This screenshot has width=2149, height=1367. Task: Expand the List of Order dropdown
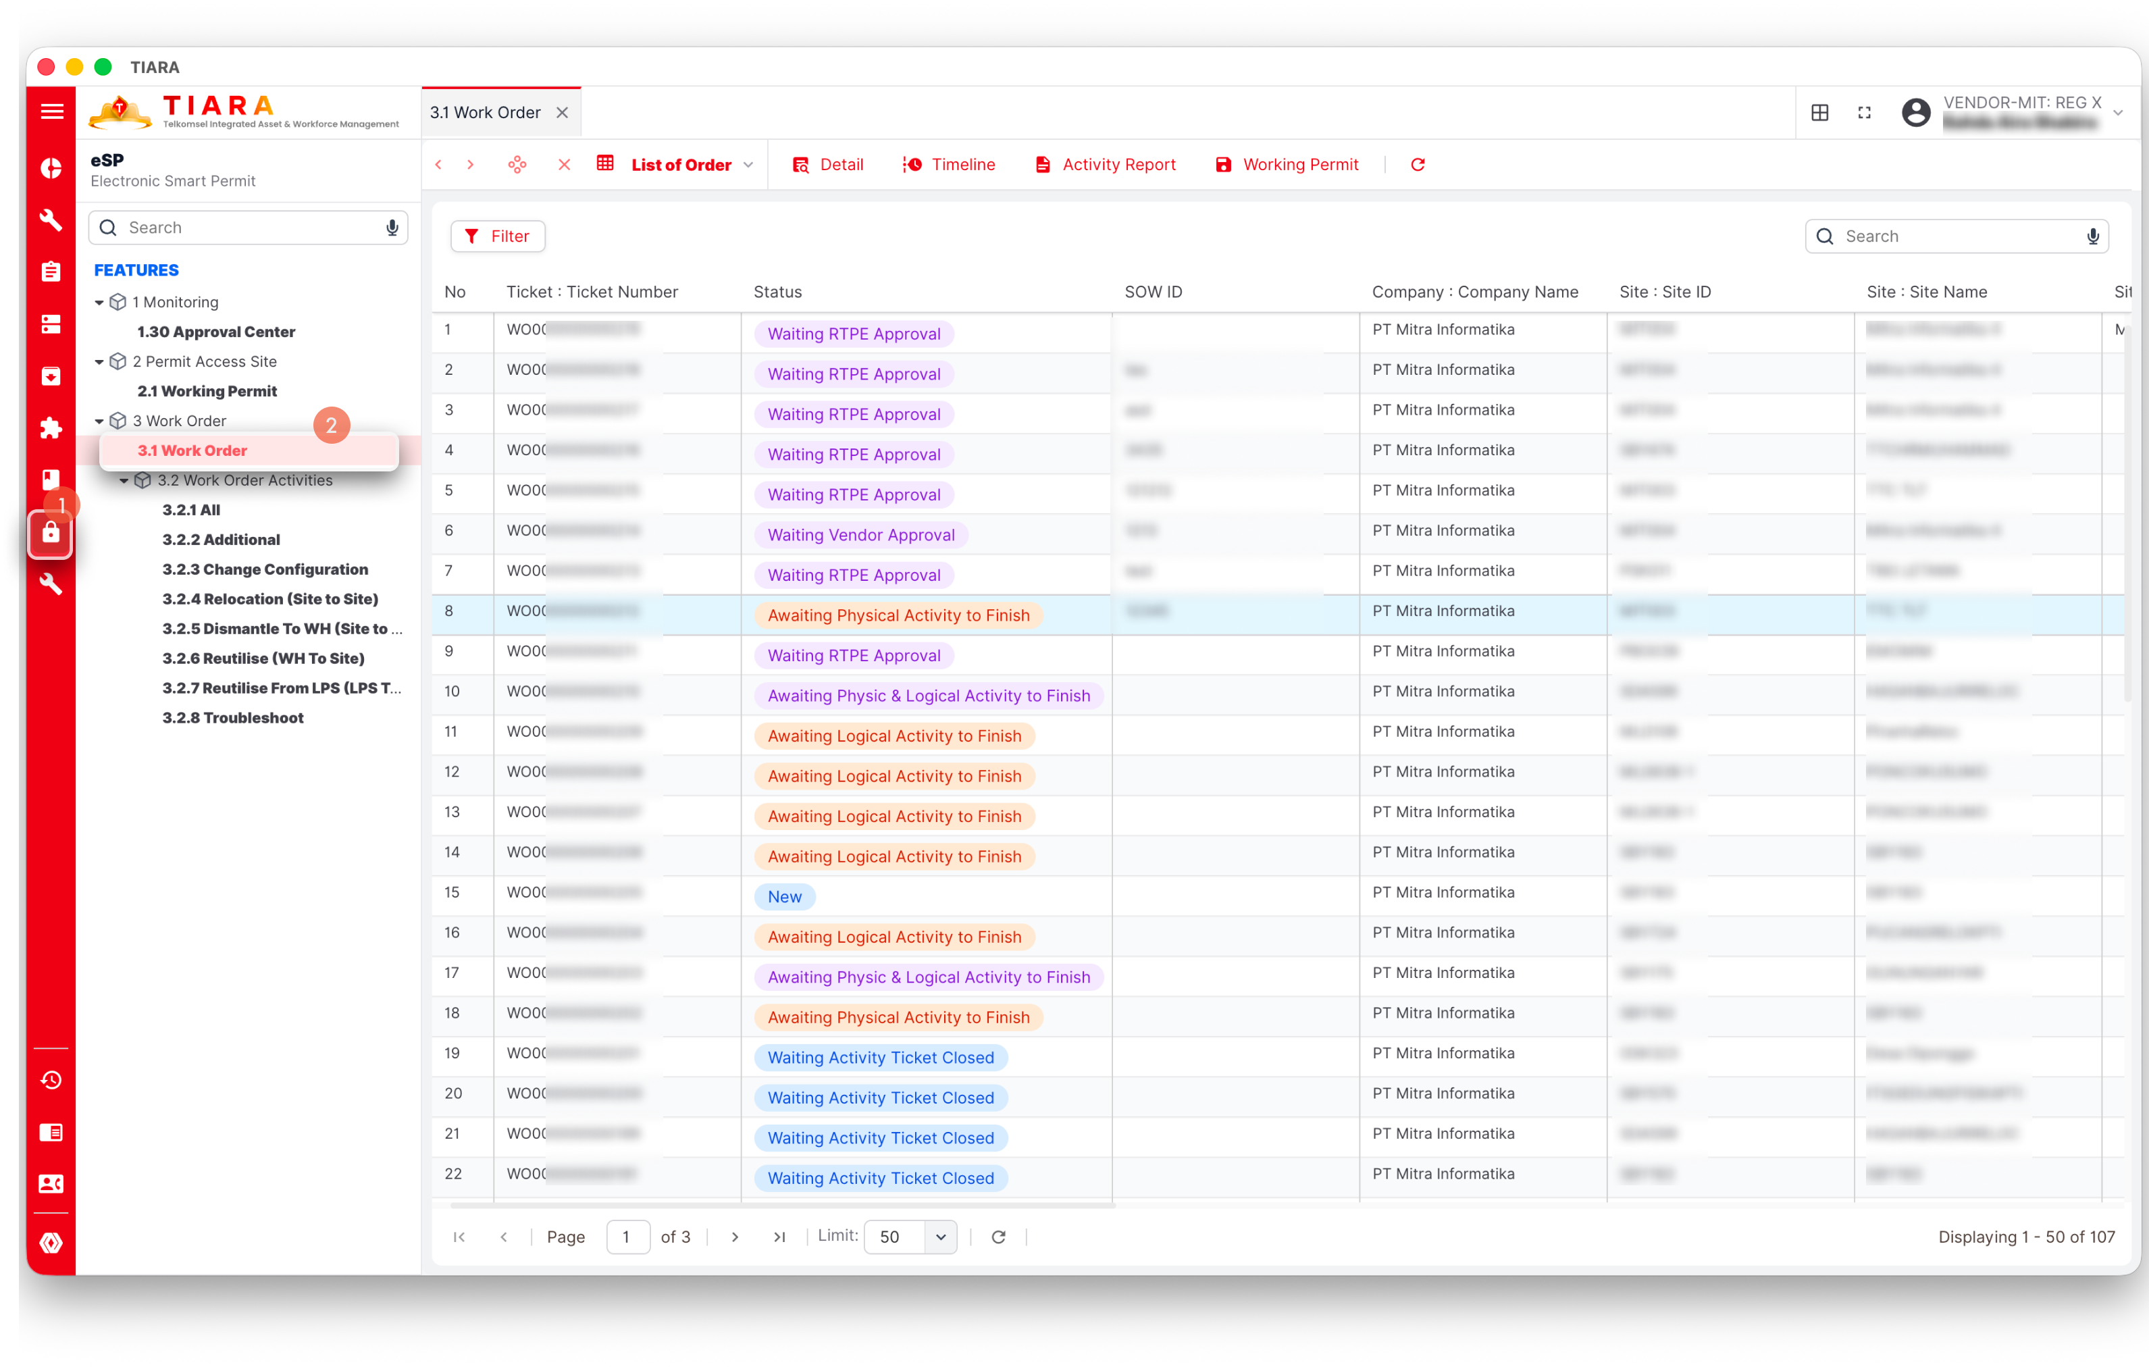[748, 165]
